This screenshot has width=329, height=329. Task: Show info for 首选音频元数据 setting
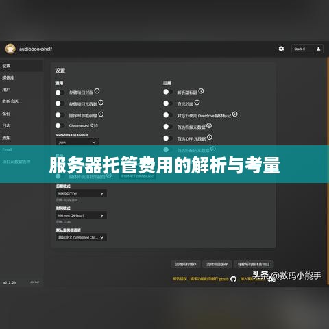(209, 125)
